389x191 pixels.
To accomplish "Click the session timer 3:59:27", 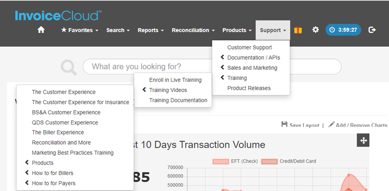I will (x=343, y=30).
